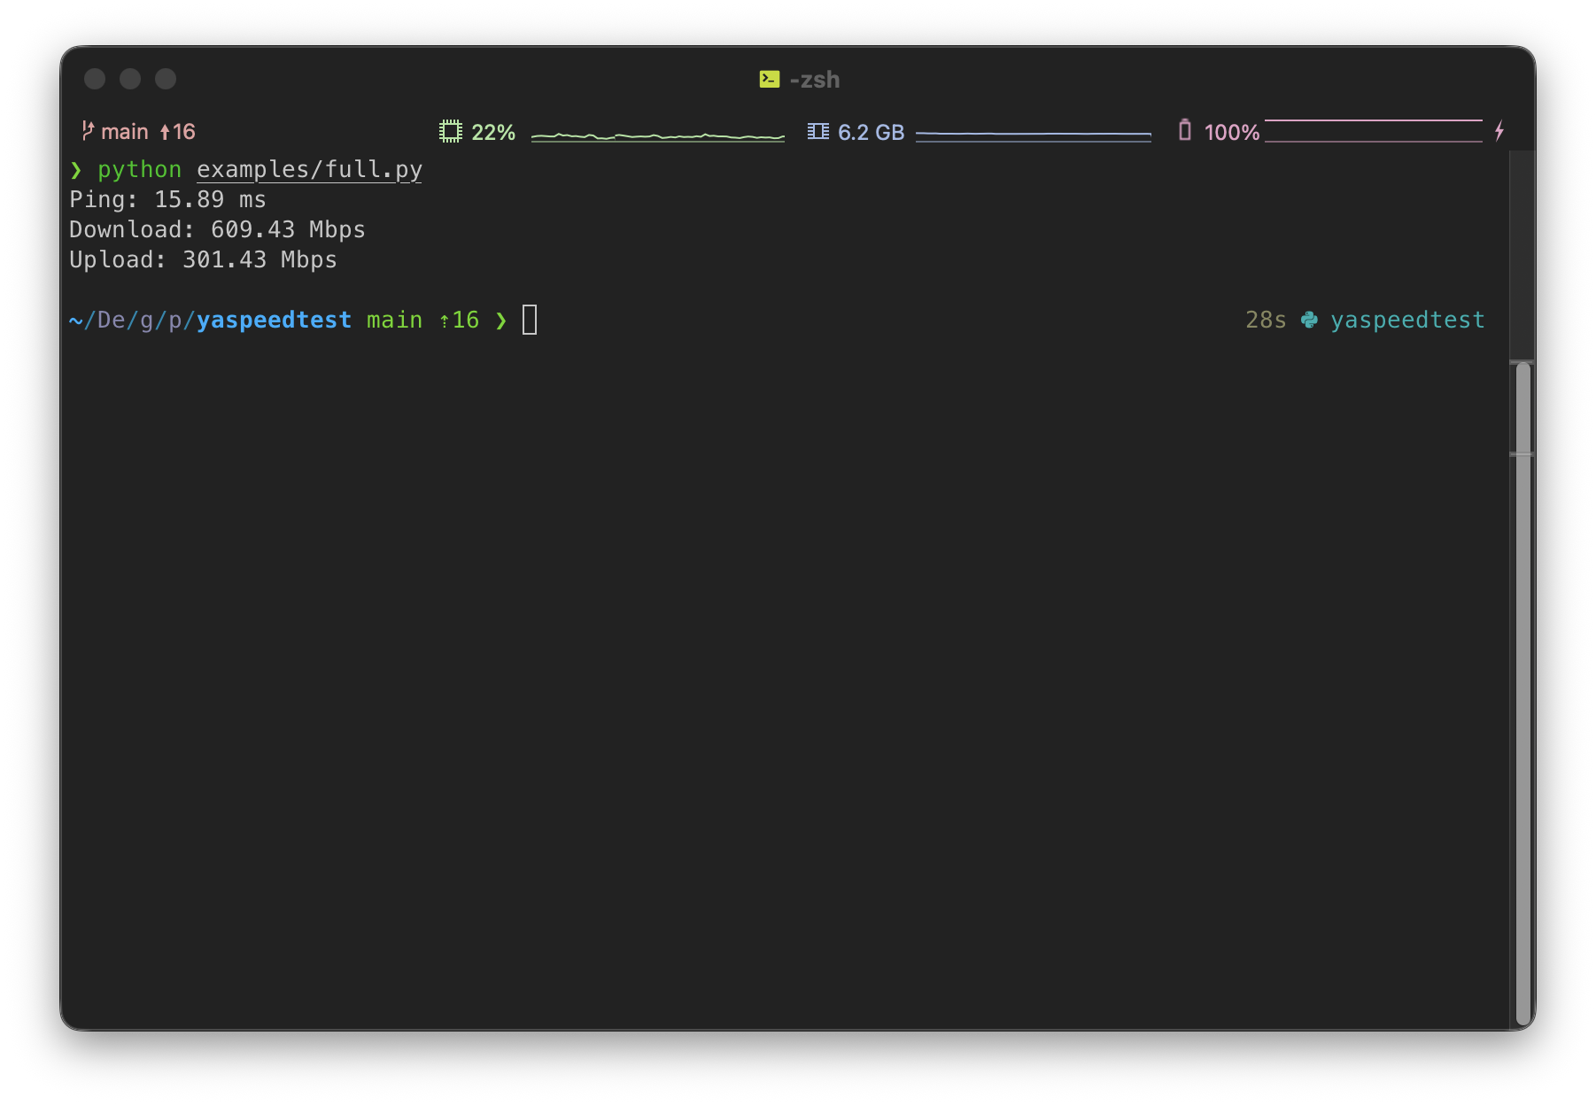Click the 6.2 GB memory usage graph
The height and width of the screenshot is (1105, 1596).
point(1034,135)
